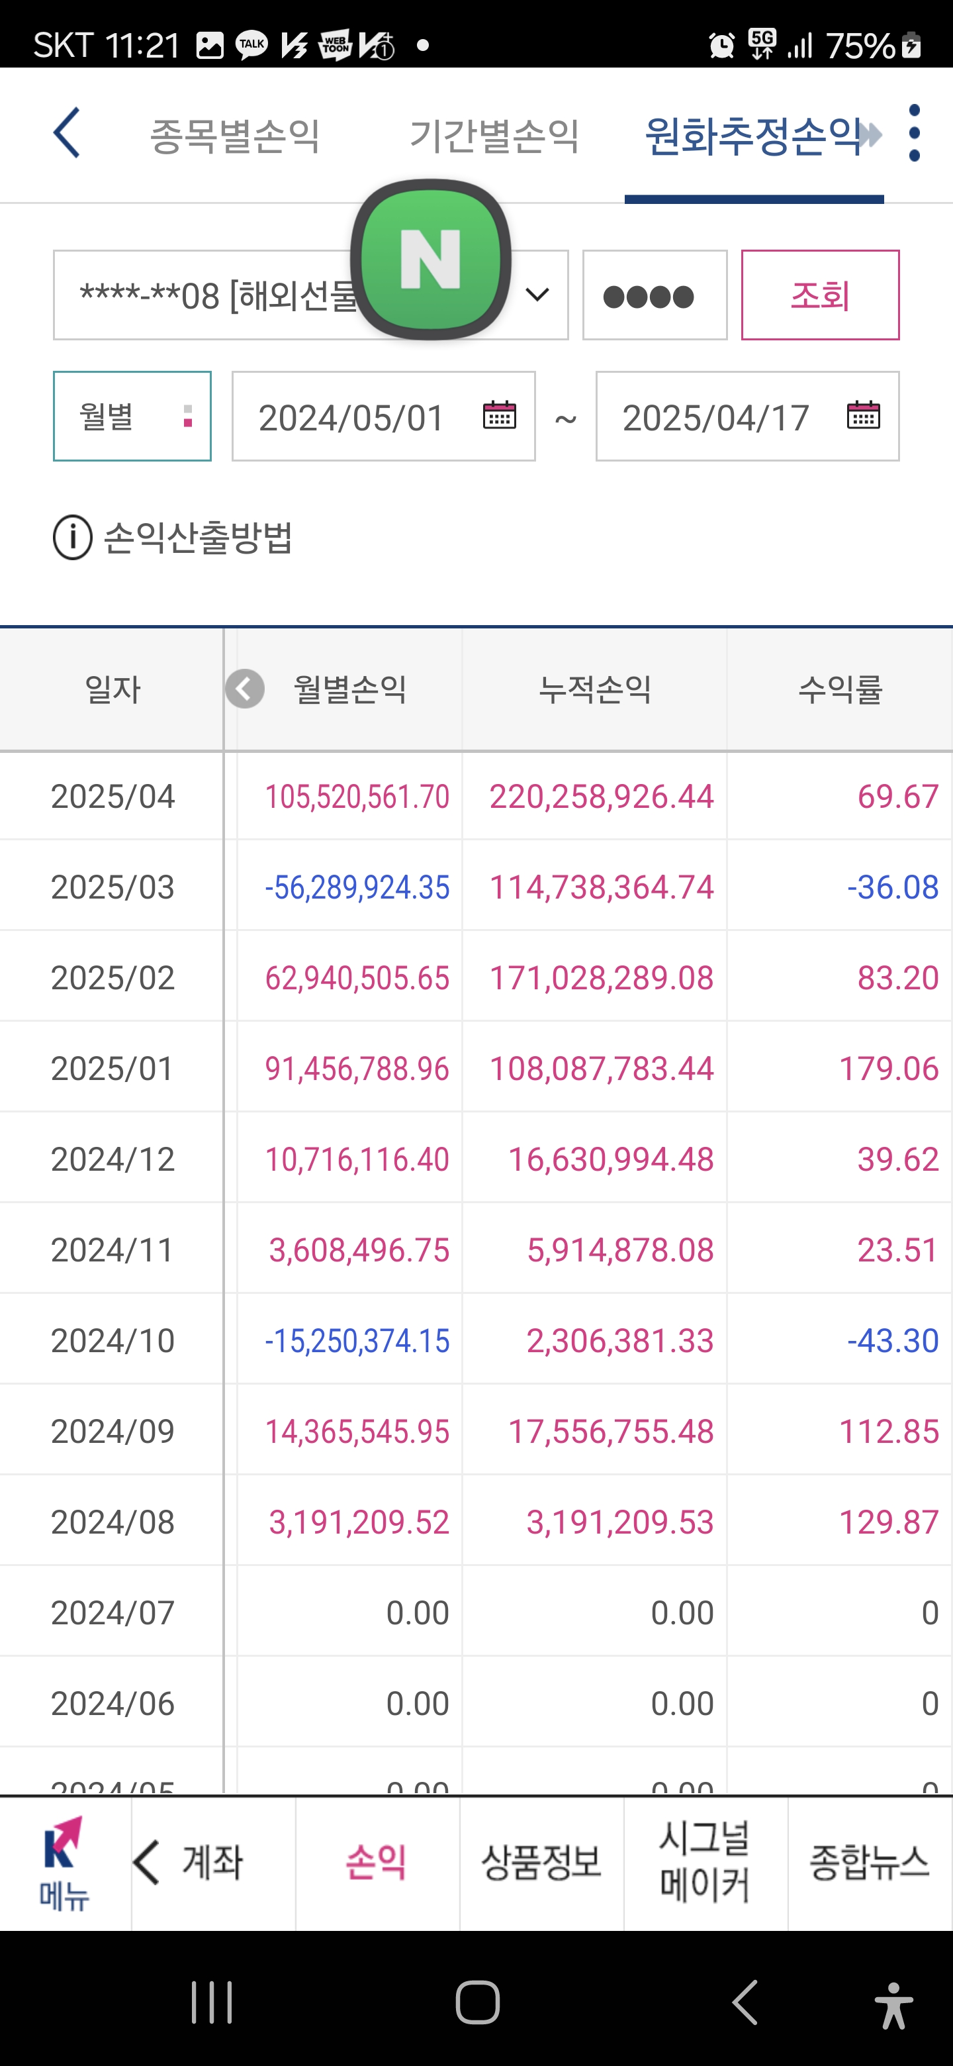Tap the floating green N icon
Image resolution: width=953 pixels, height=2066 pixels.
pyautogui.click(x=430, y=259)
